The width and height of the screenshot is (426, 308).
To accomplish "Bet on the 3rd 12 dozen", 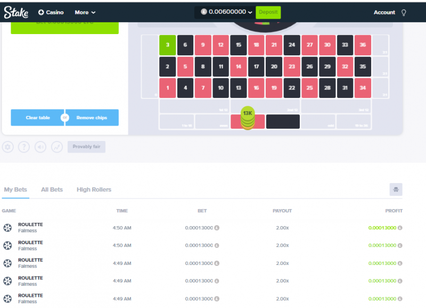I will tap(336, 106).
